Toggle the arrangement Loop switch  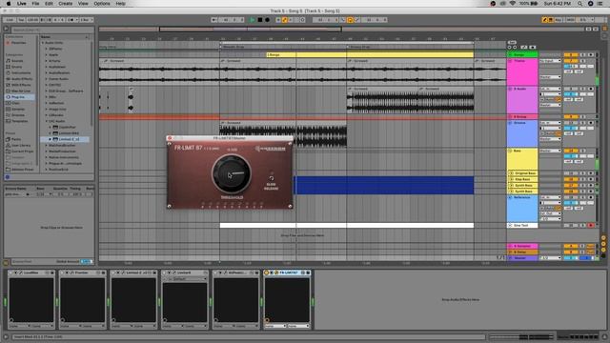click(350, 20)
